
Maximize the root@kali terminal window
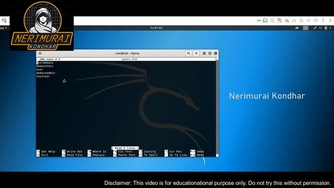point(210,53)
